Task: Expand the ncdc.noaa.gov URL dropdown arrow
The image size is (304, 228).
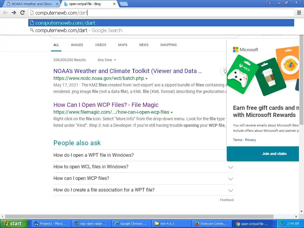Action: [147, 78]
